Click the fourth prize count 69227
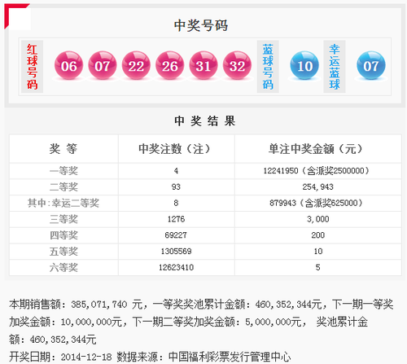Image resolution: width=407 pixels, height=364 pixels. tap(176, 235)
